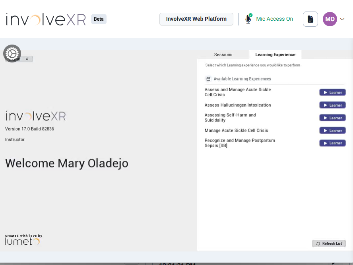Click the involveXR logo in the header
Screen dimensions: 353x265
(46, 19)
